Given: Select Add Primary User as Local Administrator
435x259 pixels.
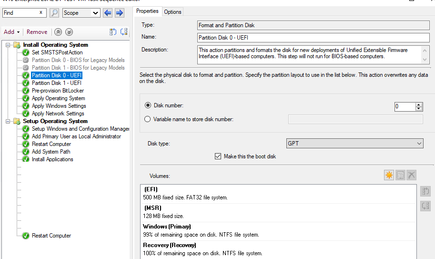Looking at the screenshot, I should [x=76, y=136].
